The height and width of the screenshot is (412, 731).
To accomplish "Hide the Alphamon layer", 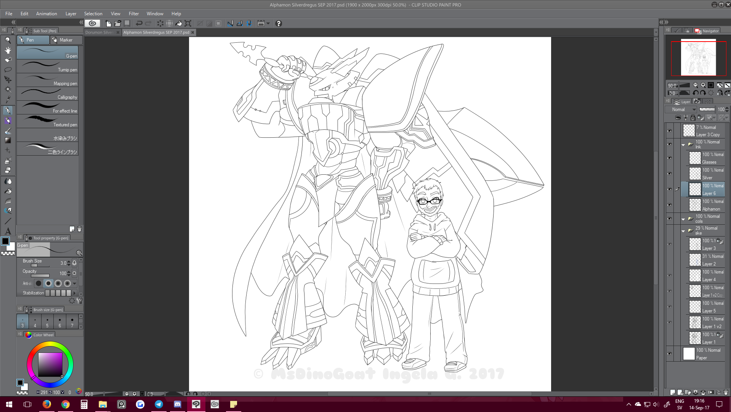I will (x=669, y=205).
